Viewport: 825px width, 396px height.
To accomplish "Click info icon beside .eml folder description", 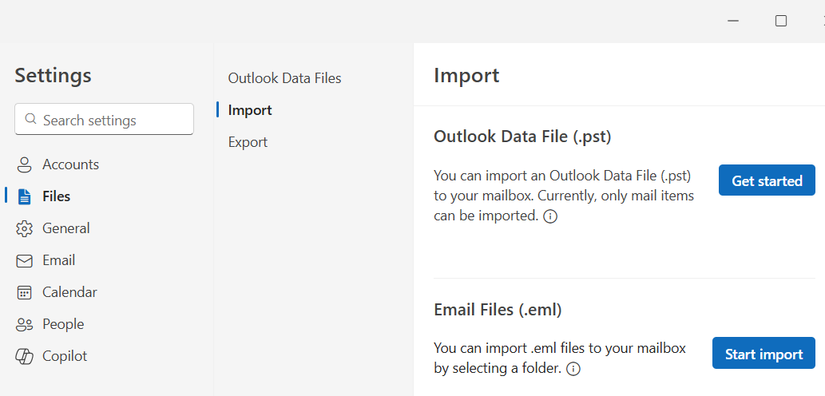I will click(573, 369).
